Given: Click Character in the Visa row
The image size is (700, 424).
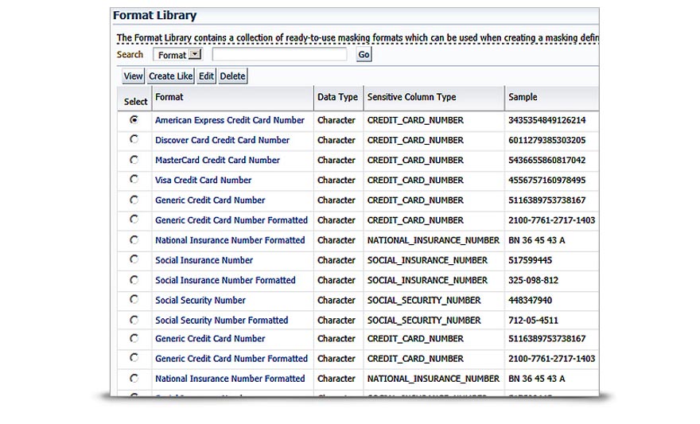Looking at the screenshot, I should click(x=336, y=181).
